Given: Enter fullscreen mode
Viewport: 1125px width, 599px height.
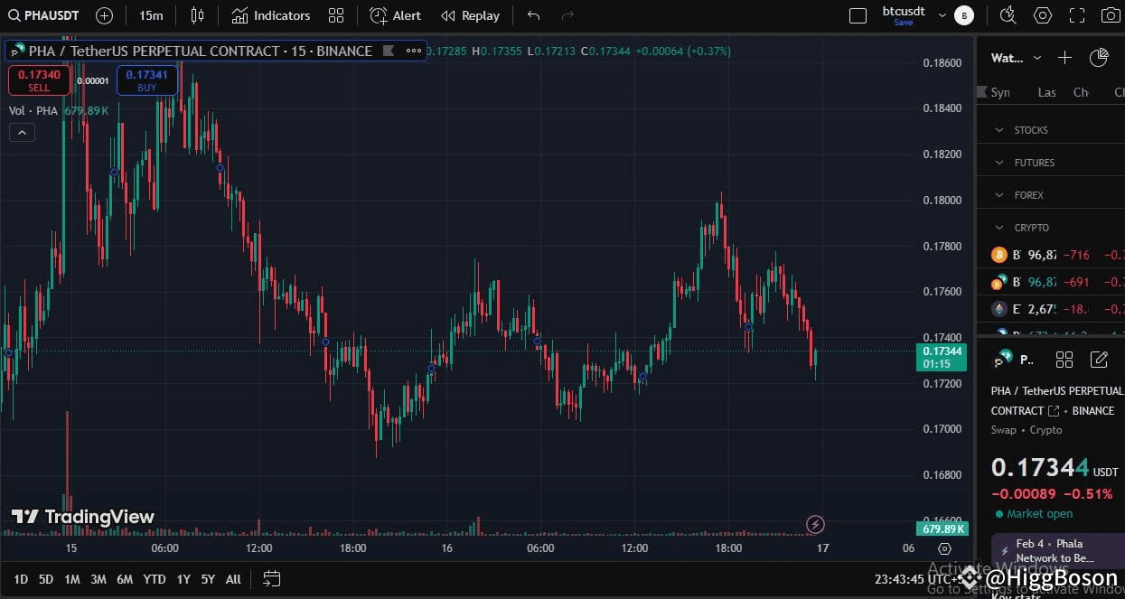Looking at the screenshot, I should [x=1077, y=15].
